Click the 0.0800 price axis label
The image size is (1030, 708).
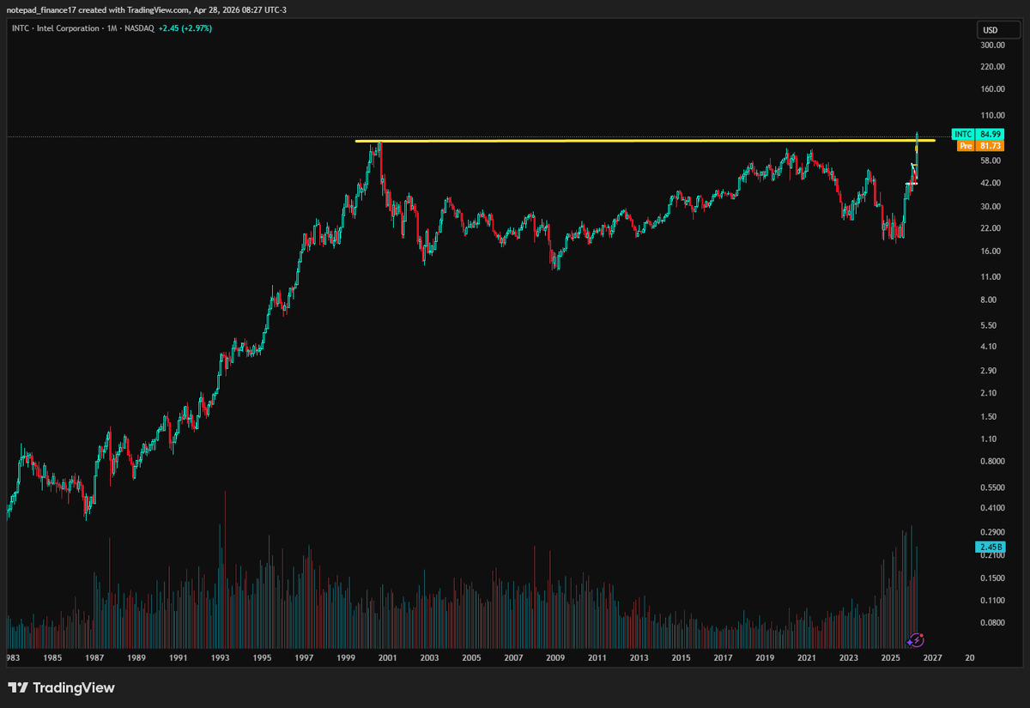(992, 622)
